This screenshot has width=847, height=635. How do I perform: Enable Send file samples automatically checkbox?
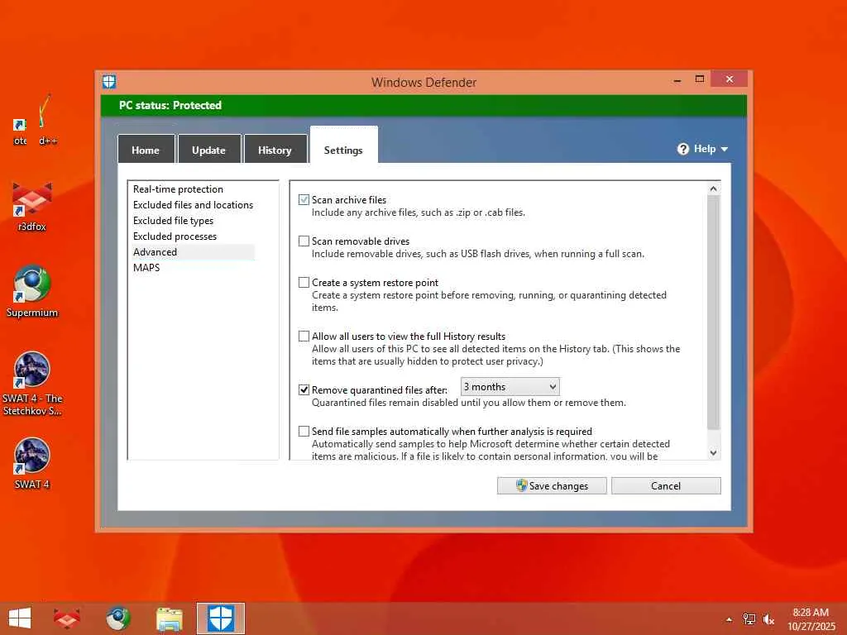pyautogui.click(x=304, y=432)
